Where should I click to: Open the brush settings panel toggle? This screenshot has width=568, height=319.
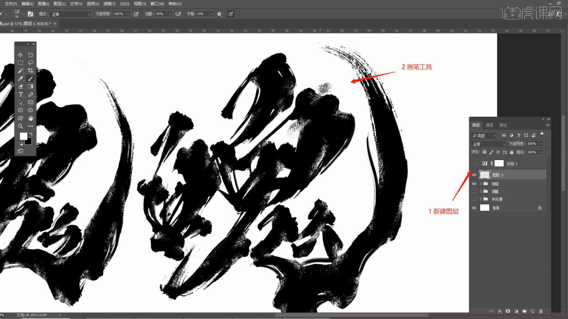coord(30,14)
